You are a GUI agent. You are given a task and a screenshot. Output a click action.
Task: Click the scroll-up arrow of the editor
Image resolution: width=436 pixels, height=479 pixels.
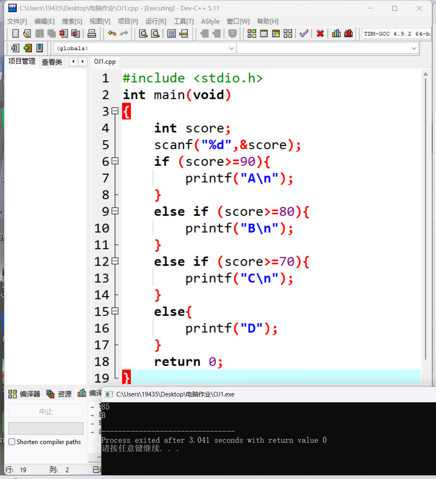click(425, 74)
